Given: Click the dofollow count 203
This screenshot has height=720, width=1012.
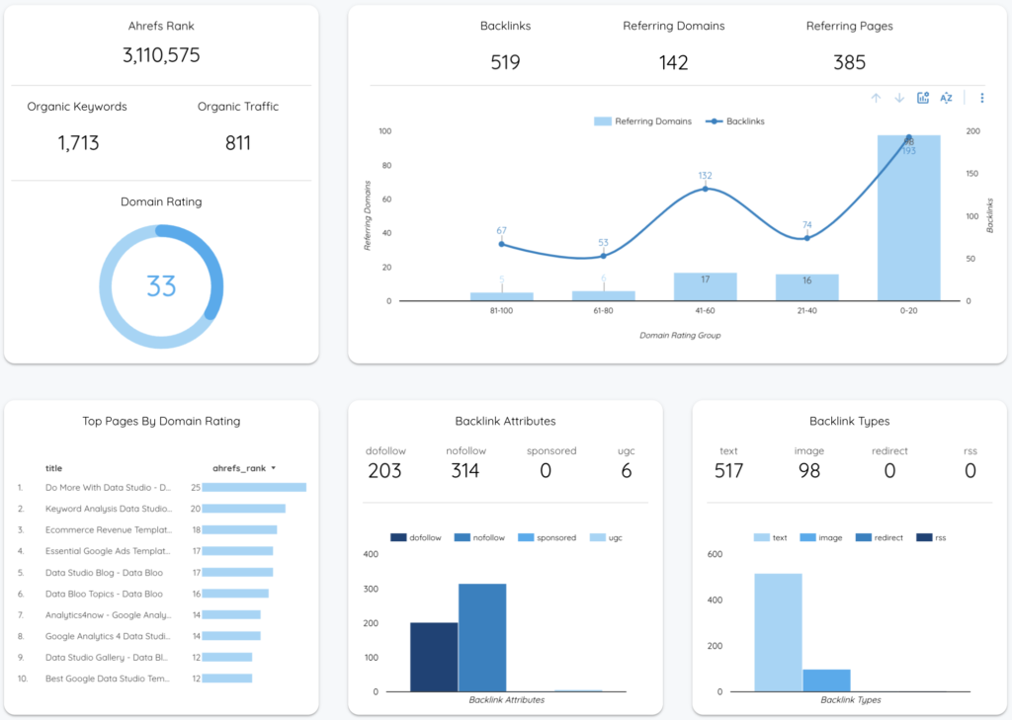Looking at the screenshot, I should click(x=384, y=471).
